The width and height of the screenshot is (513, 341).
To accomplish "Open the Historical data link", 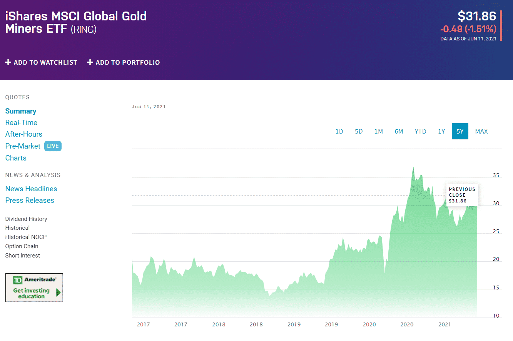I will point(17,228).
